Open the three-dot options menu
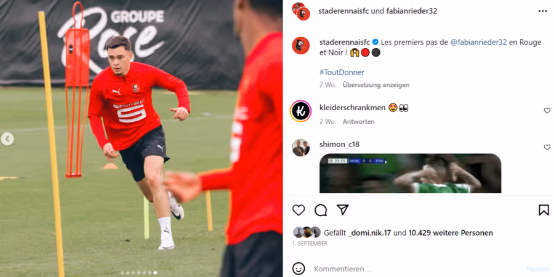This screenshot has height=277, width=554. click(543, 11)
